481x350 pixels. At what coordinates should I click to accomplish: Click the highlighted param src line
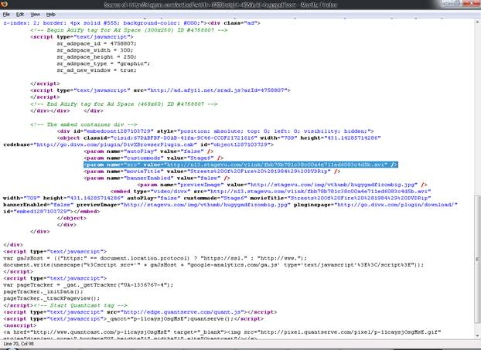point(240,165)
